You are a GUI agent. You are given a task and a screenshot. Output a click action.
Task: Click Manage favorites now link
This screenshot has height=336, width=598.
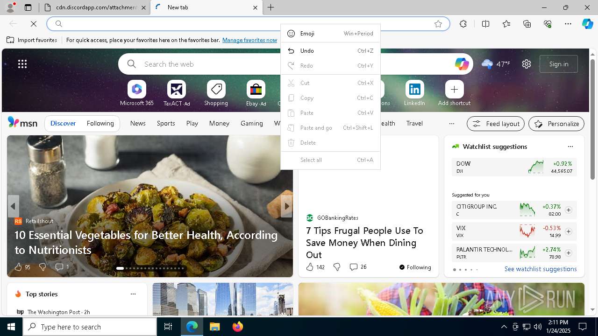(x=250, y=40)
